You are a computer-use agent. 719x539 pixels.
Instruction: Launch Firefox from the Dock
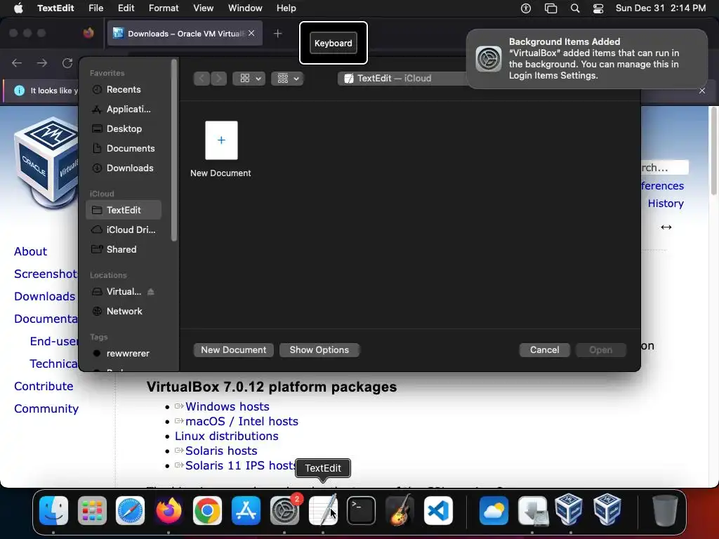(169, 510)
